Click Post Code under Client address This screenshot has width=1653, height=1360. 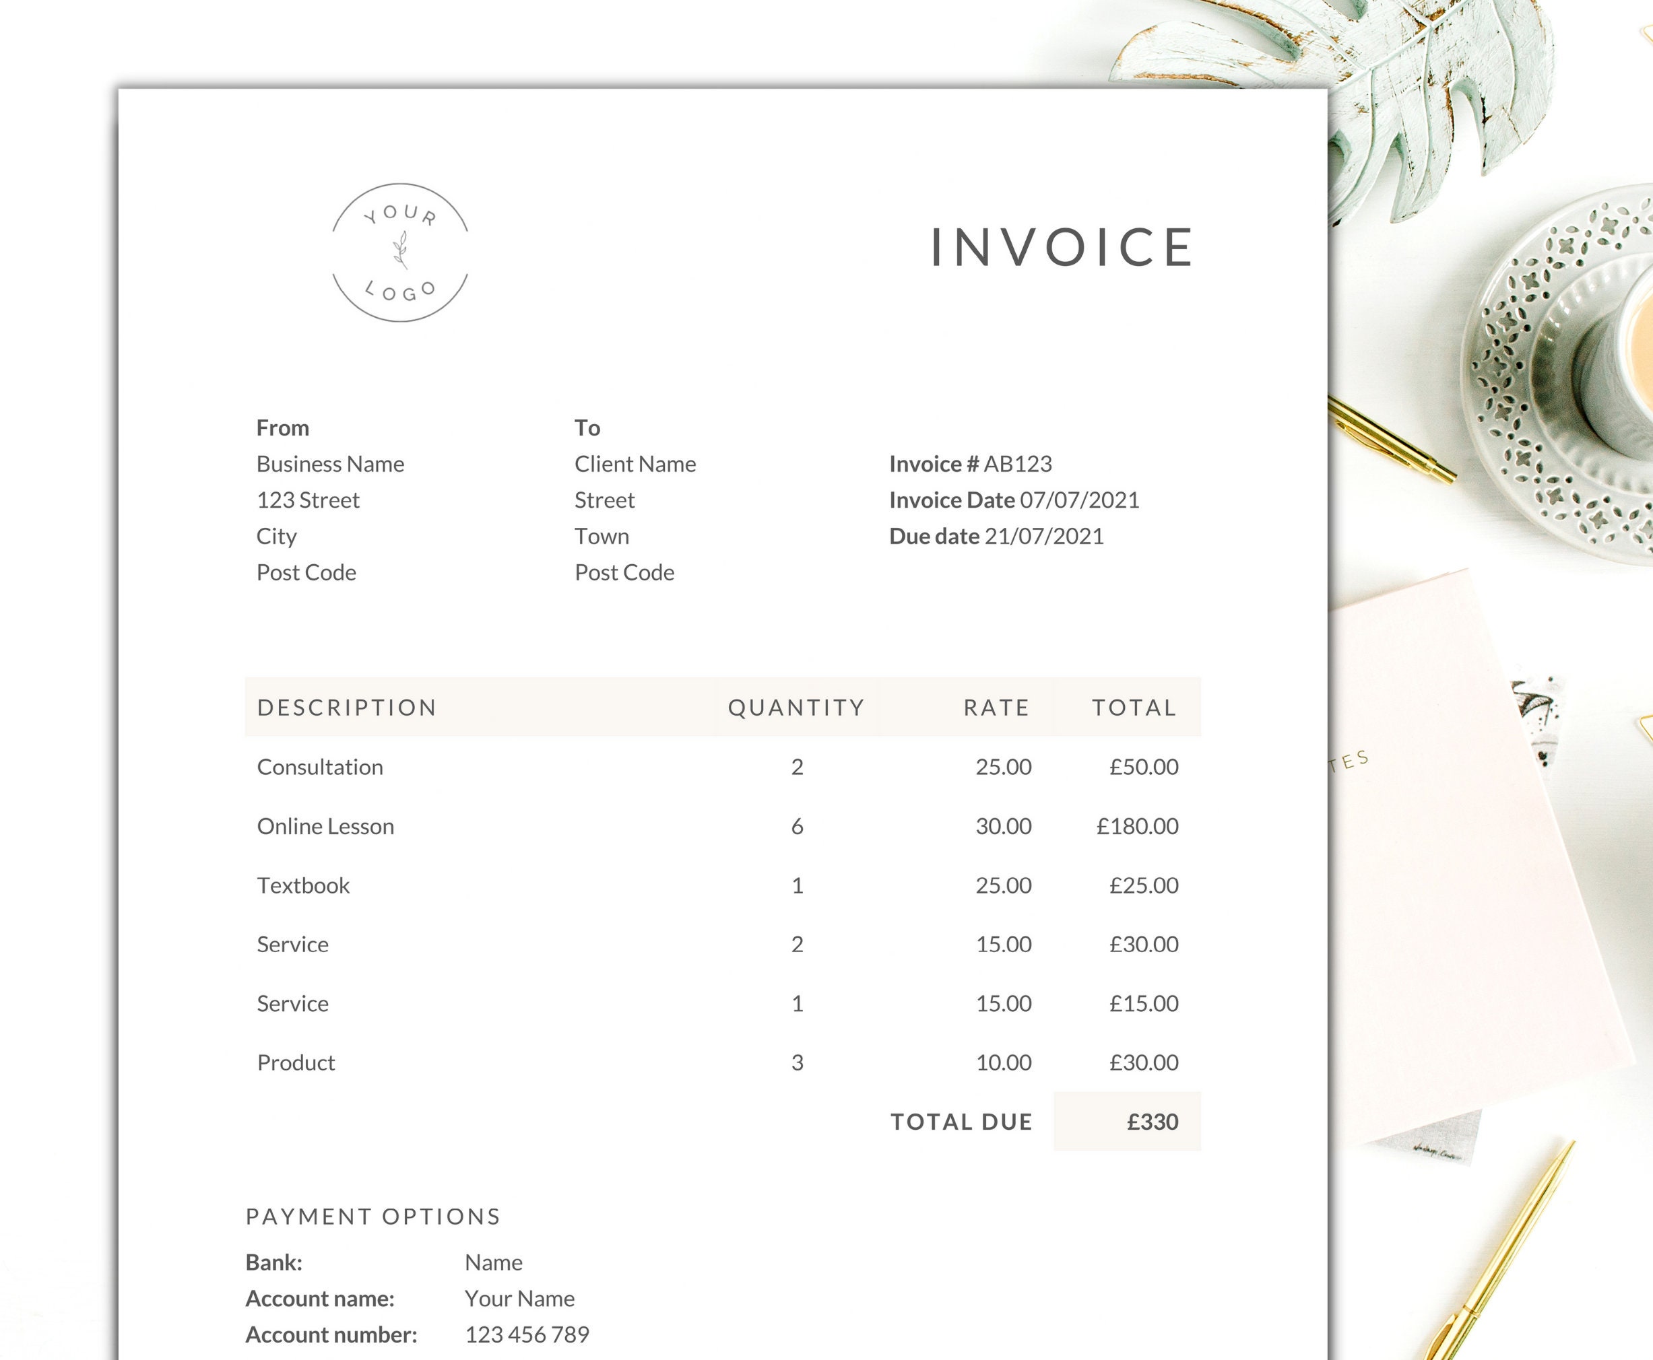[x=624, y=573]
